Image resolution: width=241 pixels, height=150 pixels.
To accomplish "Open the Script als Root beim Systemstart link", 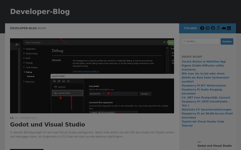I will pos(205,78).
